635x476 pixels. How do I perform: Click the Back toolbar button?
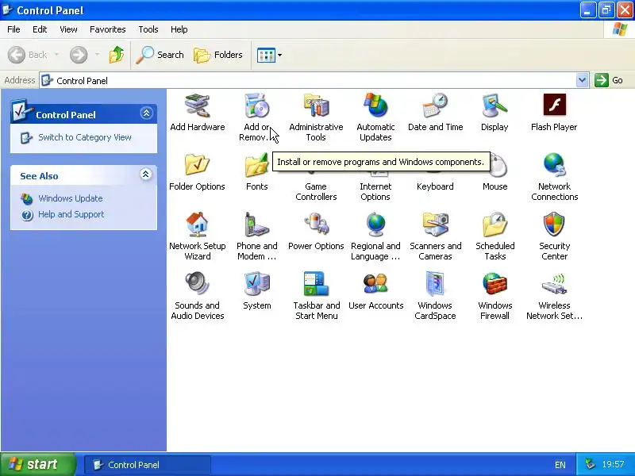coord(28,55)
